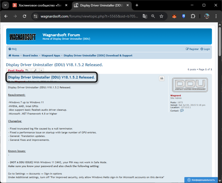Click the wagnardsoft.com address bar

coord(89,17)
